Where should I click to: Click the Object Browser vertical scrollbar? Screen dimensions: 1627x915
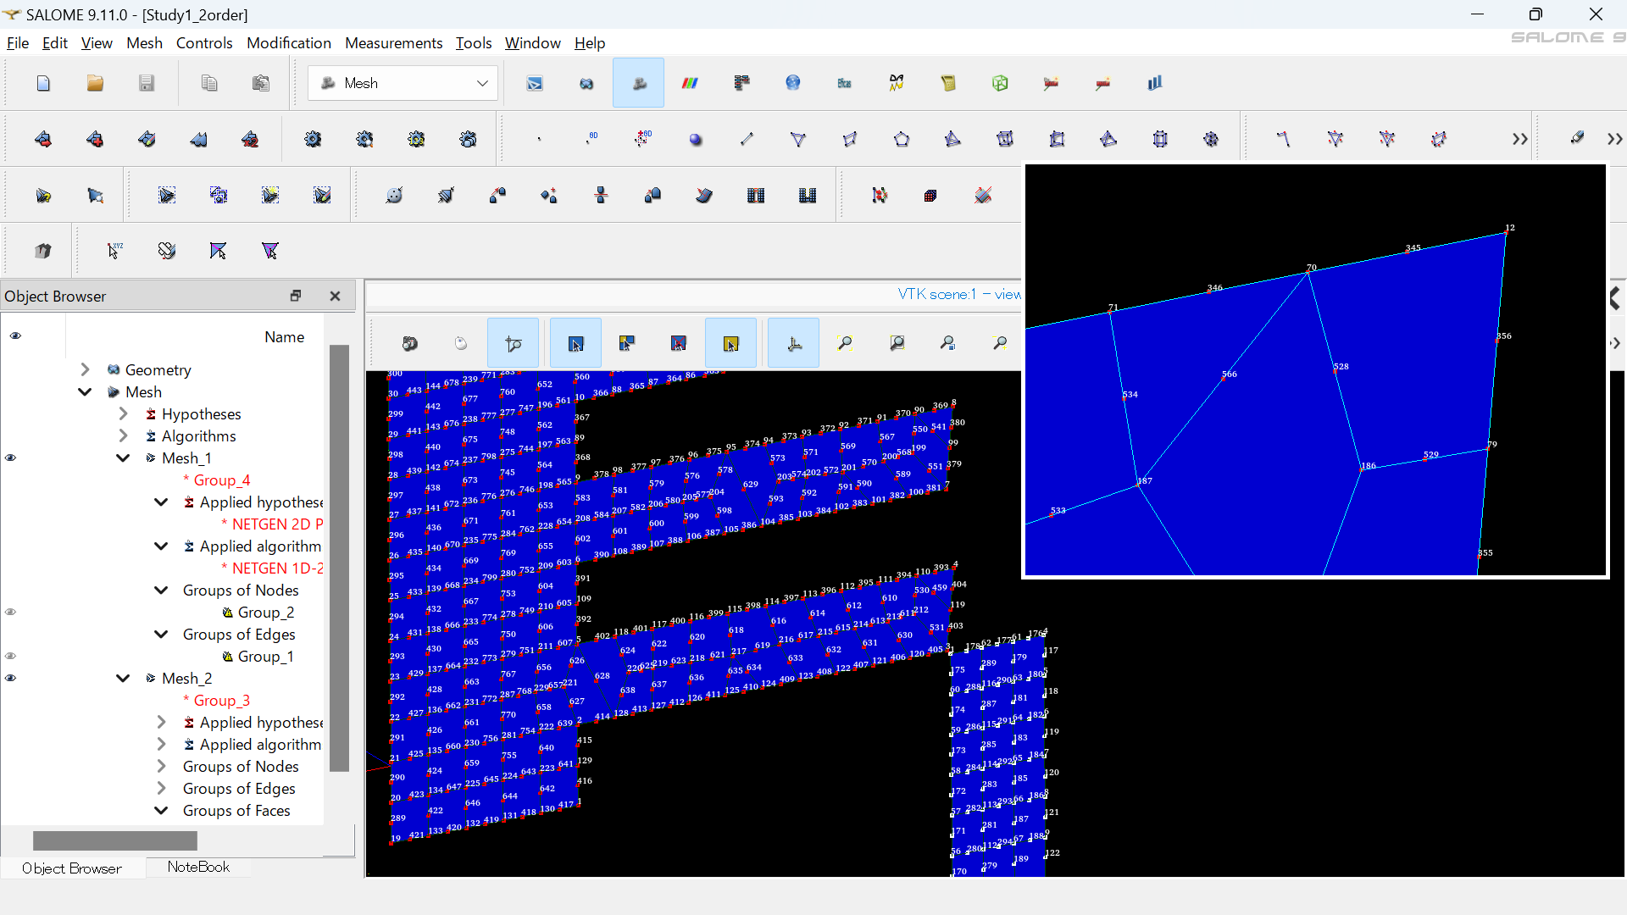pyautogui.click(x=339, y=559)
